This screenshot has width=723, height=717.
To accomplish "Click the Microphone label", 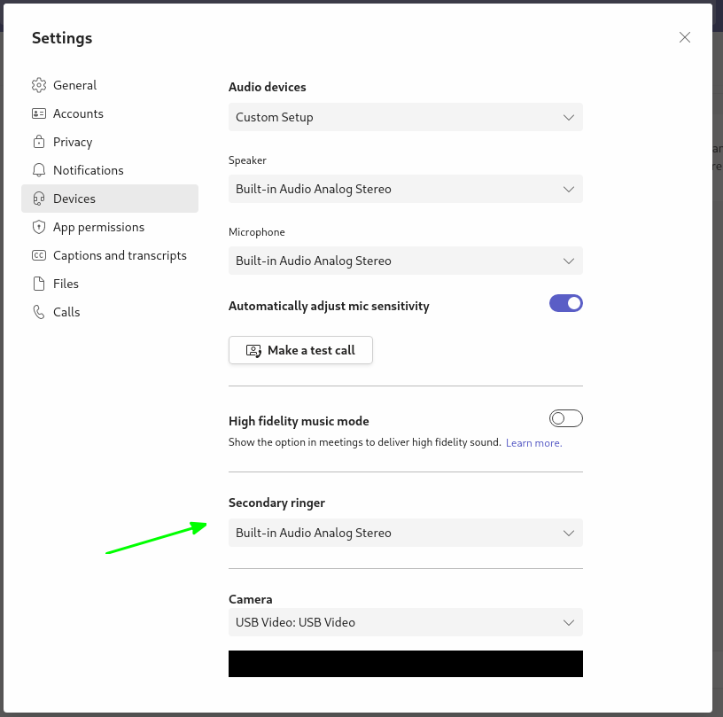I will [257, 232].
